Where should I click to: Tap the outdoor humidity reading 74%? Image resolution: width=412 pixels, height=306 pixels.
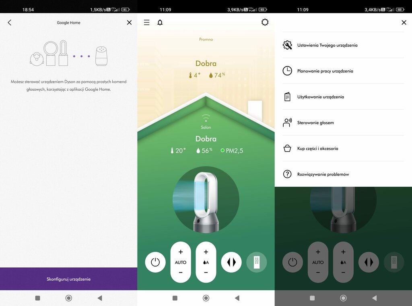pos(217,75)
